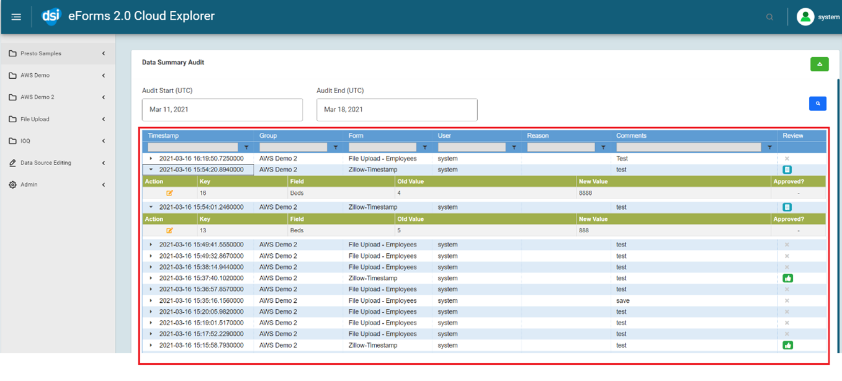Open Data Source Editing menu
This screenshot has width=842, height=381.
point(46,163)
